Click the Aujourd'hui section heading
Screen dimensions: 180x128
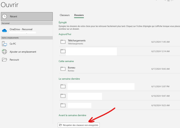[65, 34]
